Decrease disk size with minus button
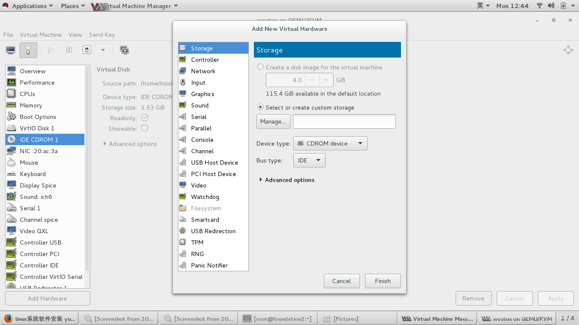579x325 pixels. click(x=312, y=80)
